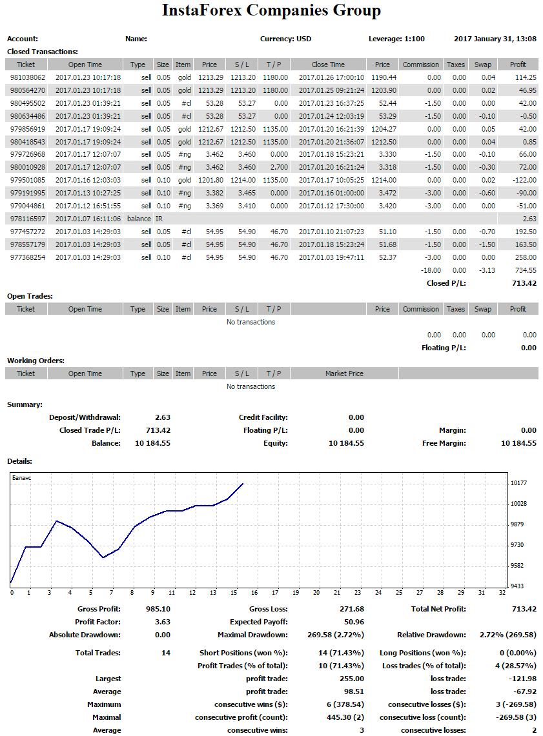The image size is (543, 736).
Task: Click the "Open Trades:" section heading
Action: point(30,296)
